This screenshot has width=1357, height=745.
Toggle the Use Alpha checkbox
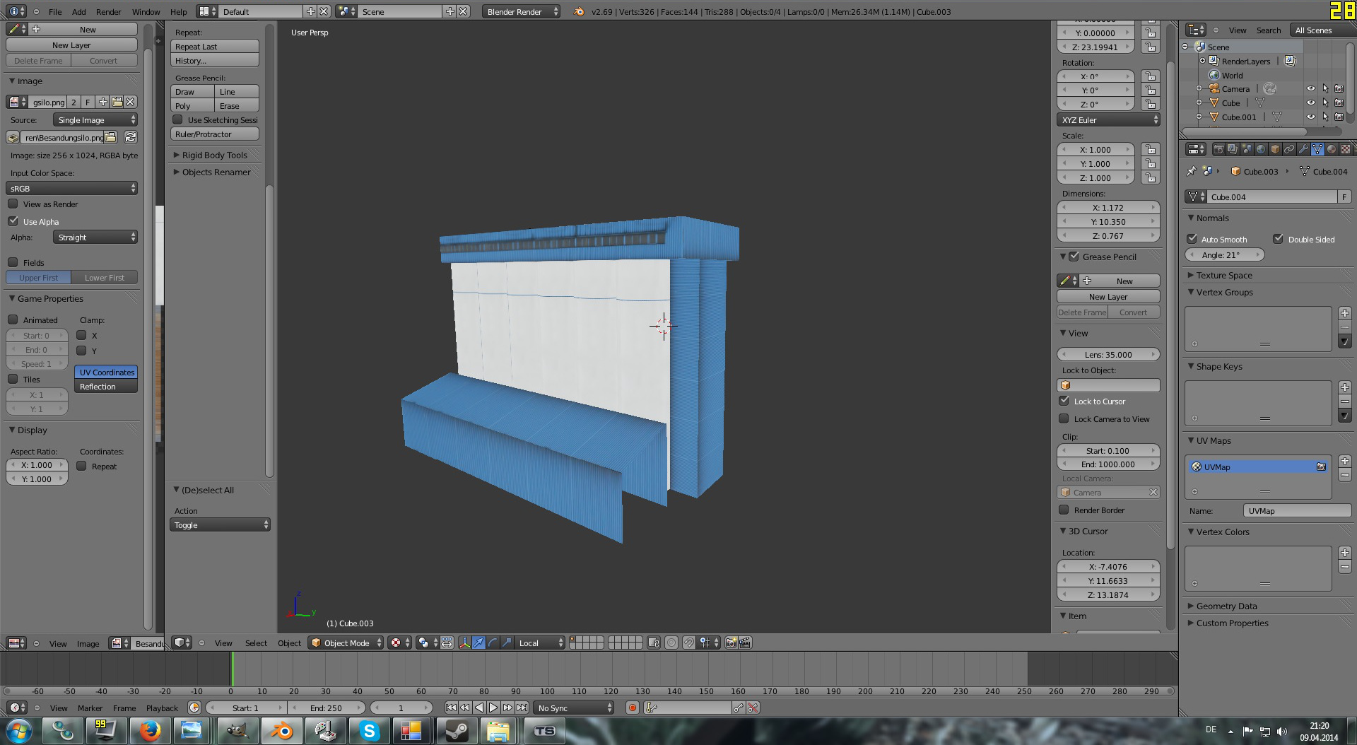click(13, 221)
